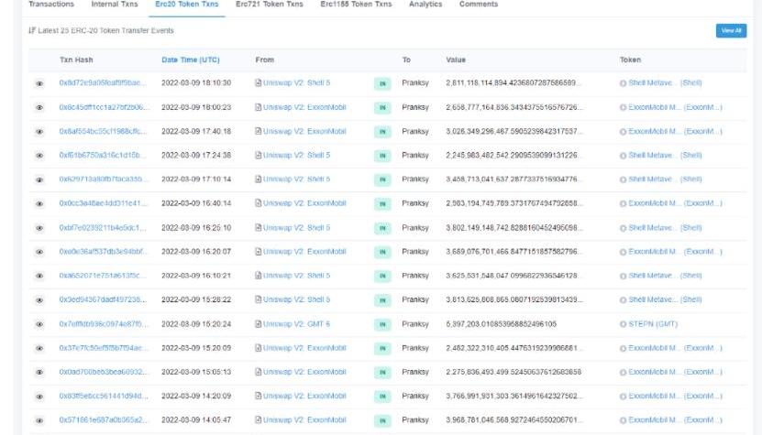Click the token icon next to STEPN (GMT)
Viewport: 762px width, 435px height.
click(623, 323)
